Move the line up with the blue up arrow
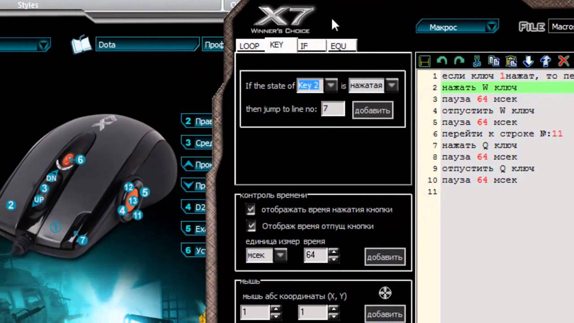Screen dimensions: 574x323 (545, 61)
